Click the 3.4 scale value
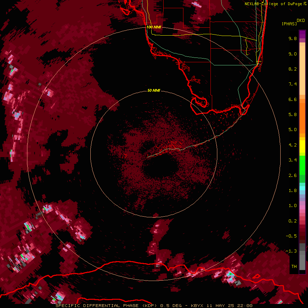The height and width of the screenshot is (308, 308). [293, 160]
